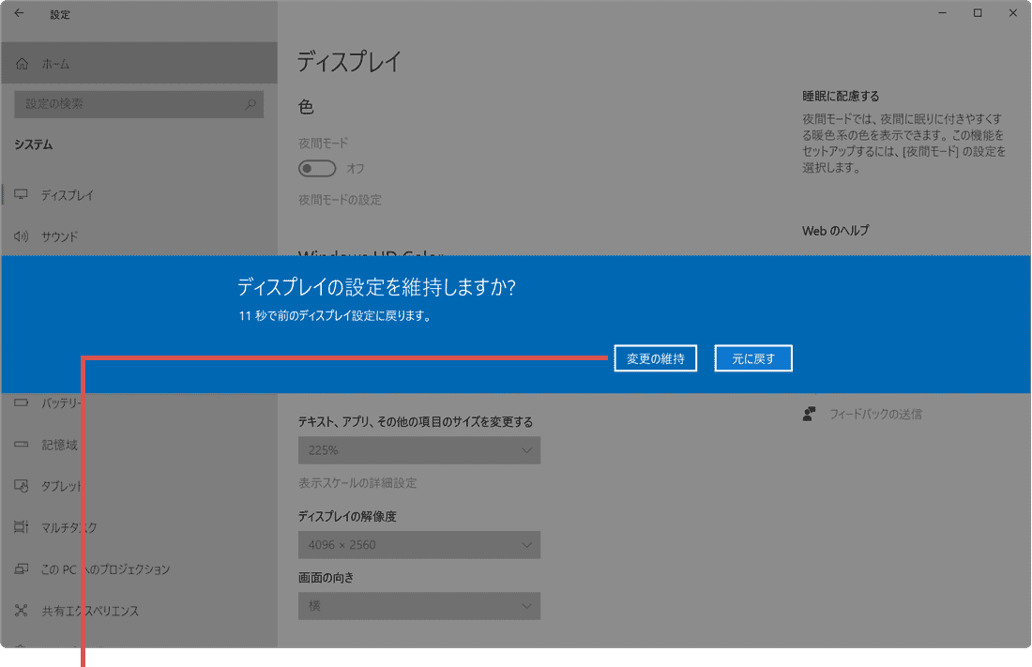
Task: Select the 記憶域 storage drive icon
Action: tap(21, 444)
